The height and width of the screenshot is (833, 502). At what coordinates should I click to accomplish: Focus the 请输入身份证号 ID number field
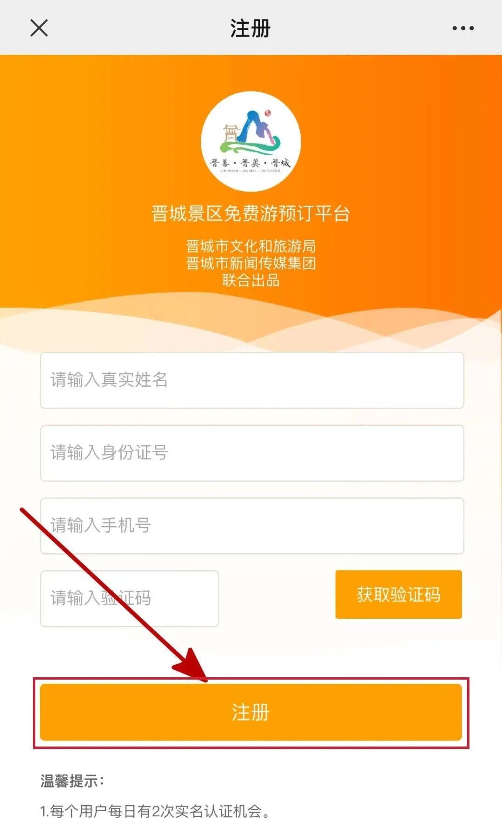pos(252,453)
